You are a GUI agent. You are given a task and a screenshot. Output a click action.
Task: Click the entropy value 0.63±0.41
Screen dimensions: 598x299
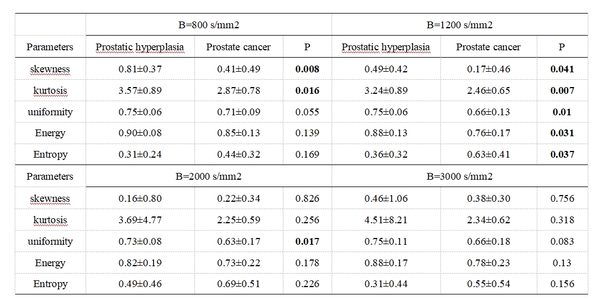[489, 154]
